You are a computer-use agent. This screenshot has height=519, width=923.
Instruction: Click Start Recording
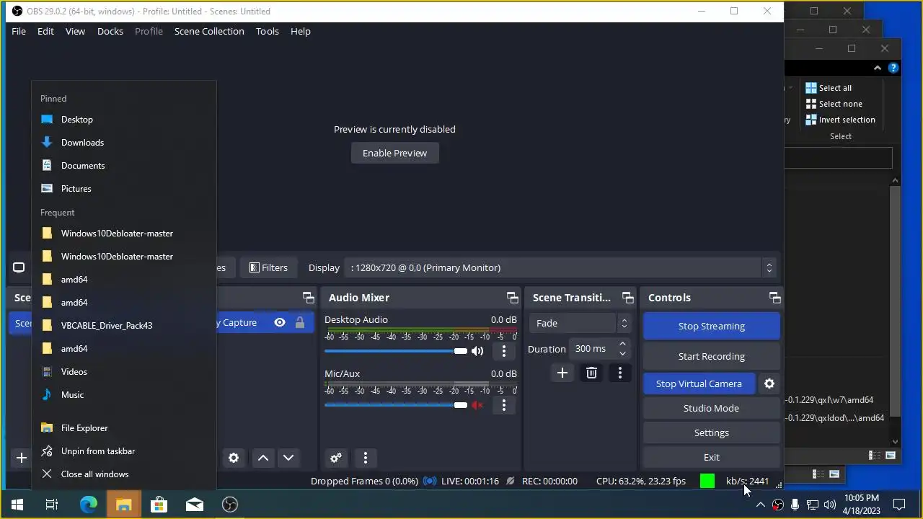pyautogui.click(x=712, y=356)
